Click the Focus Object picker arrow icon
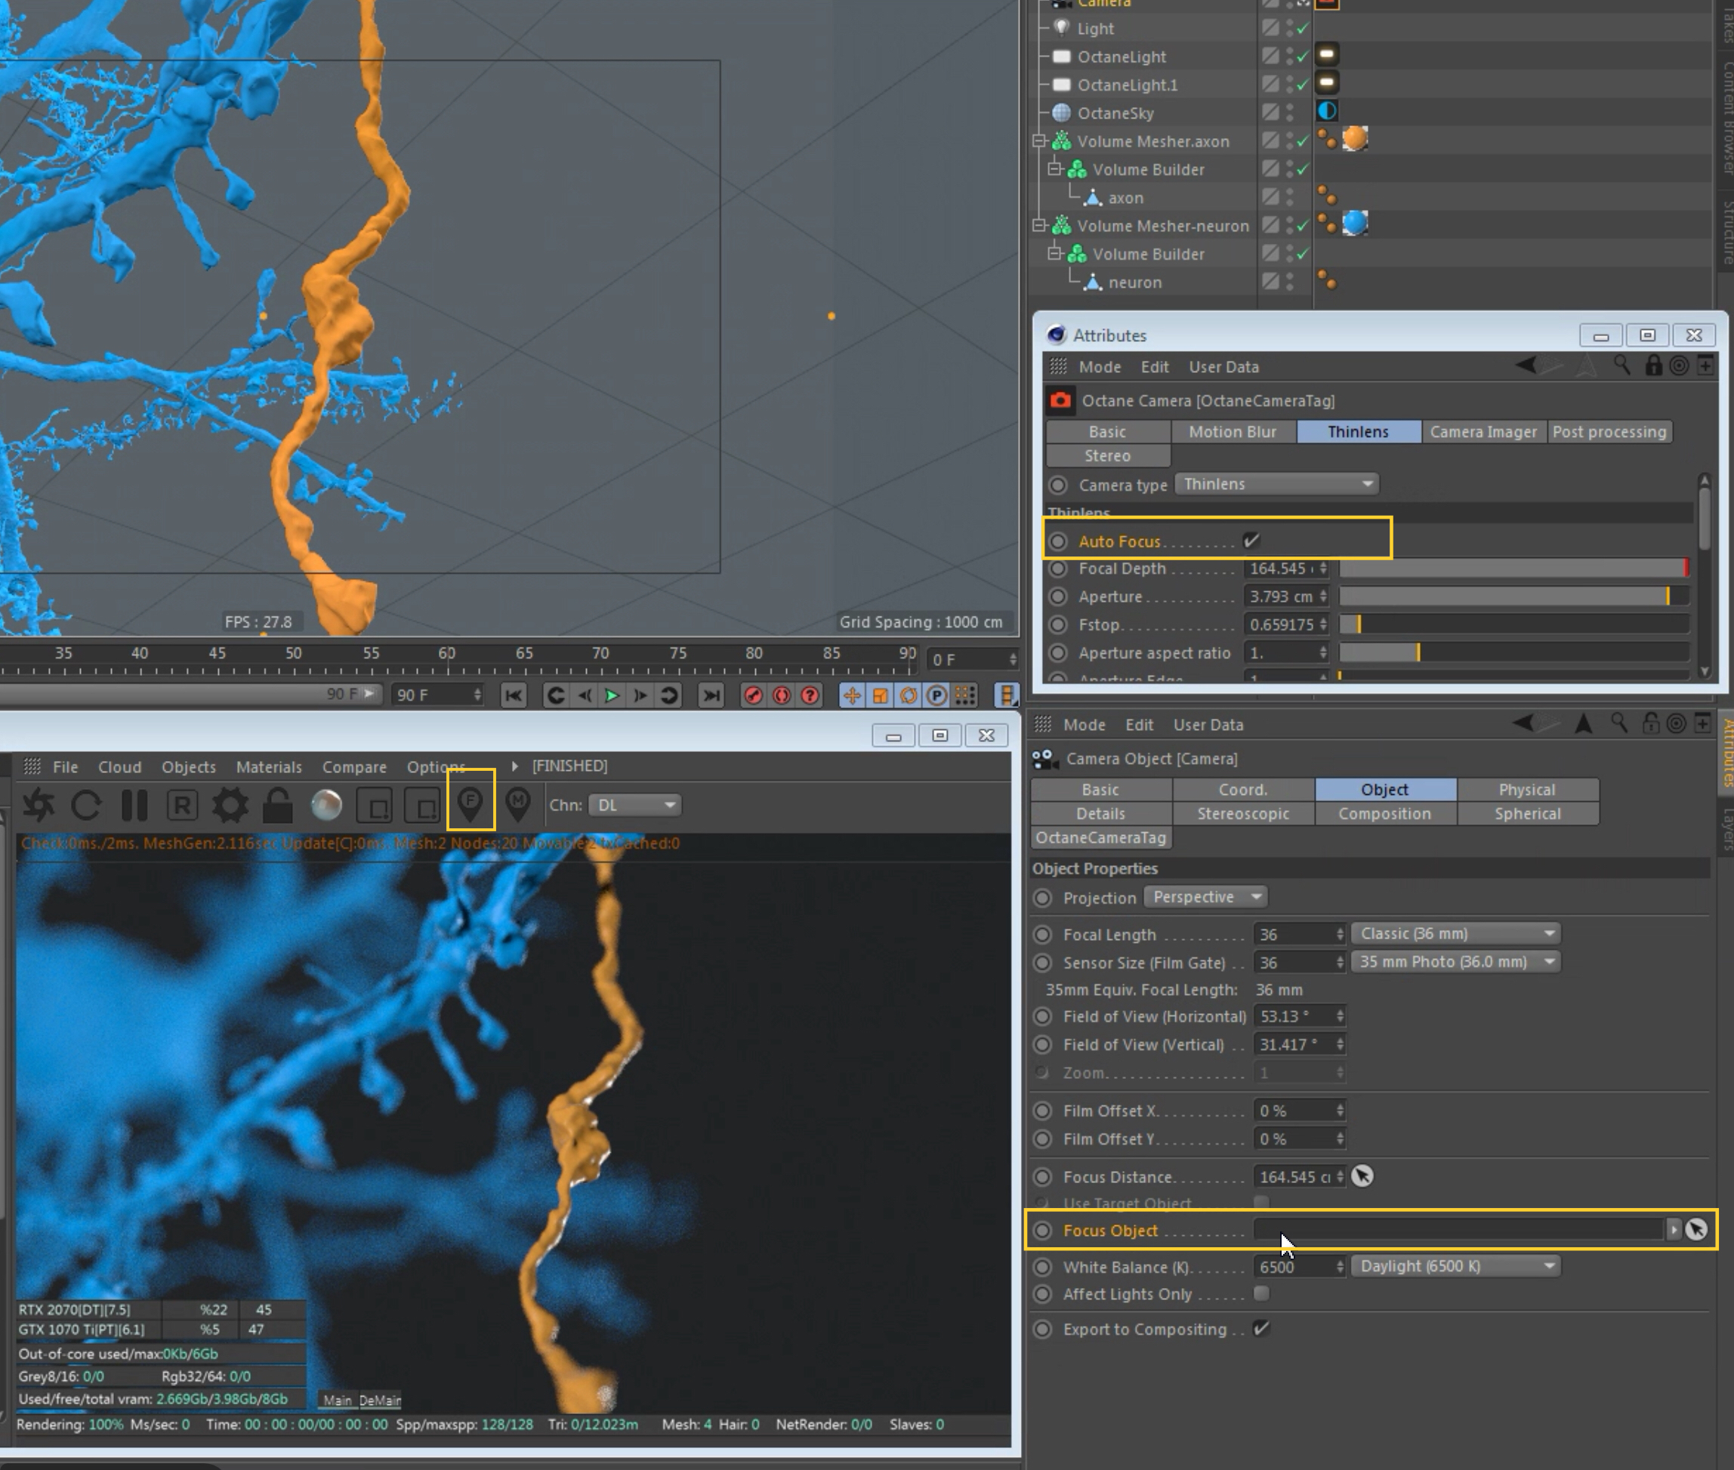Screen dimensions: 1734x1470 pyautogui.click(x=1695, y=1229)
